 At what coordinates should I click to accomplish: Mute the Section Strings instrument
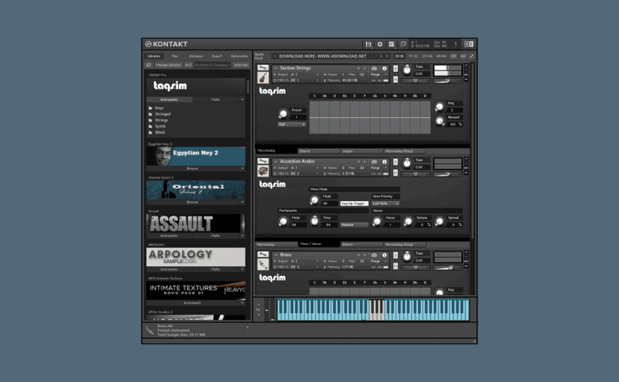tap(395, 79)
